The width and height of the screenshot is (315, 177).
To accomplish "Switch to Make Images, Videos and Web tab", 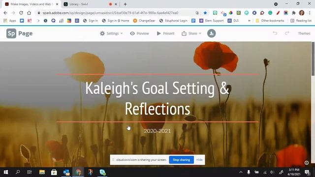I will (x=31, y=4).
